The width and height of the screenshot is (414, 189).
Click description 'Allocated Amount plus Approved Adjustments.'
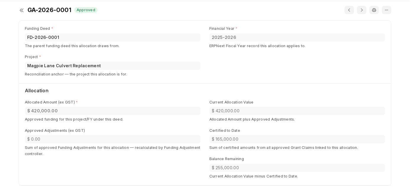[x=252, y=119]
